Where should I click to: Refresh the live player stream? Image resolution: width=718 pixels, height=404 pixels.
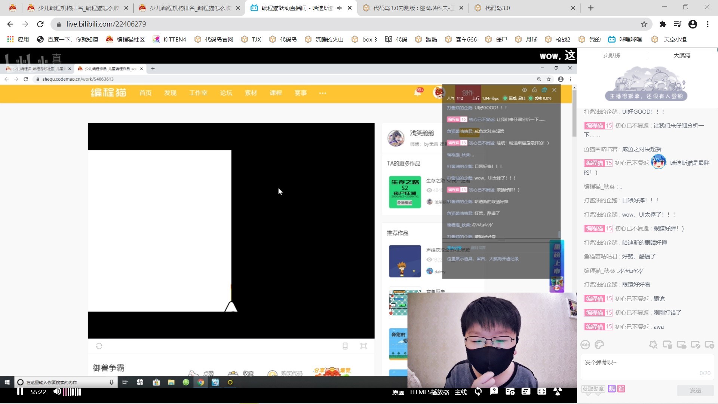click(x=478, y=392)
